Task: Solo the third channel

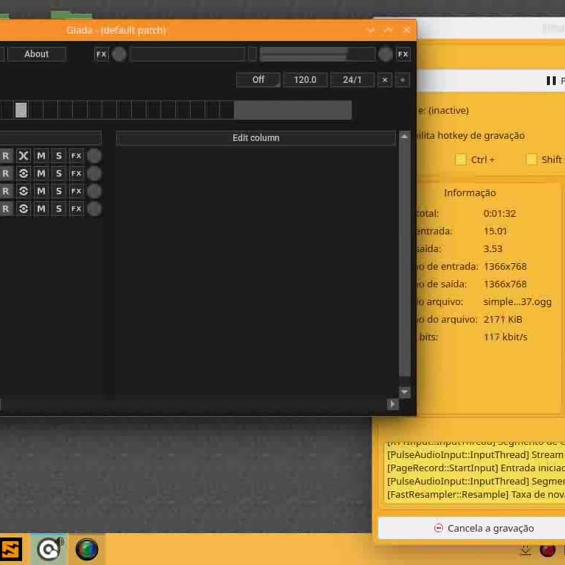Action: pyautogui.click(x=59, y=191)
